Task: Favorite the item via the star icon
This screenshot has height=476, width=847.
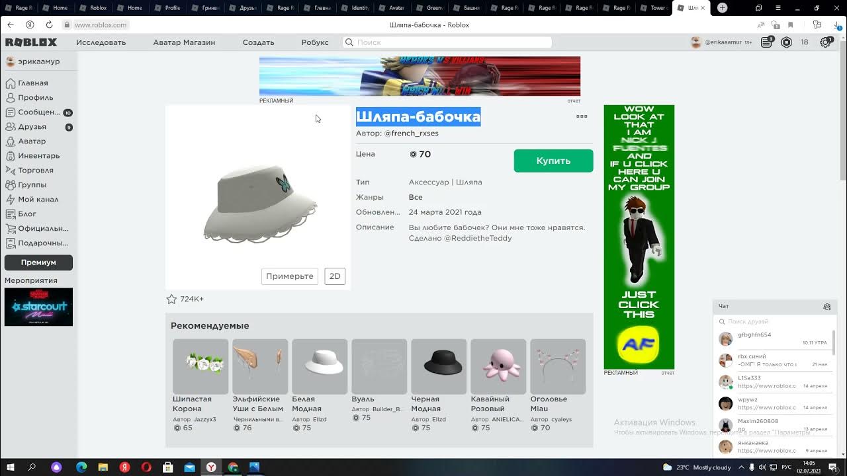Action: [x=171, y=299]
